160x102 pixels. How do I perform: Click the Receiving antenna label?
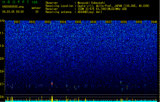[x=59, y=12]
